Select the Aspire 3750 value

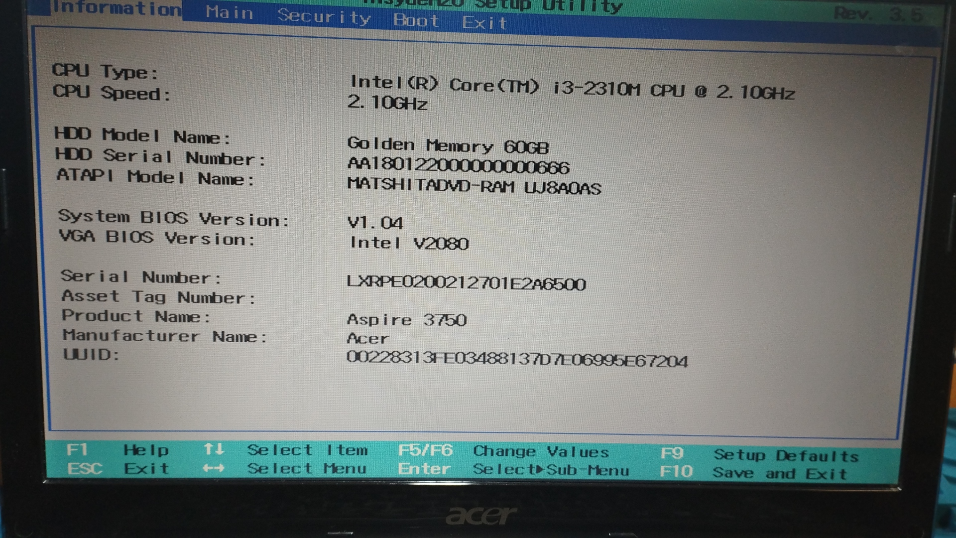coord(407,319)
